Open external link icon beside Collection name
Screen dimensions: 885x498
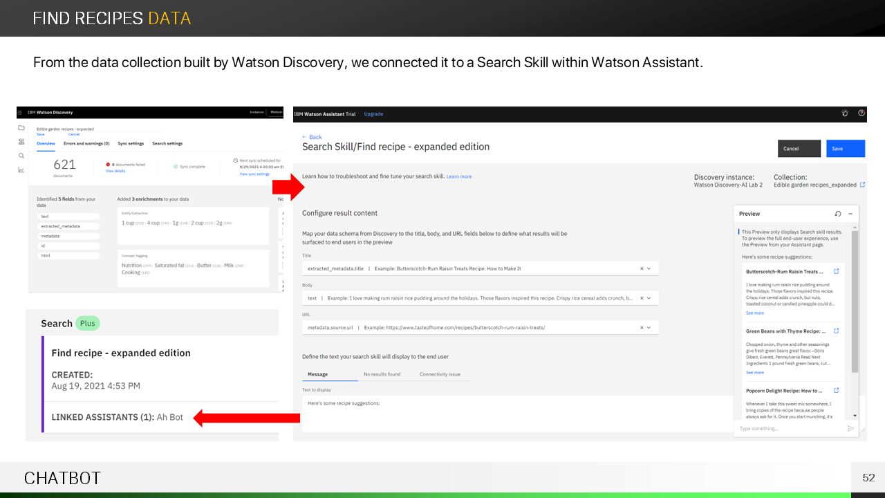pos(862,185)
